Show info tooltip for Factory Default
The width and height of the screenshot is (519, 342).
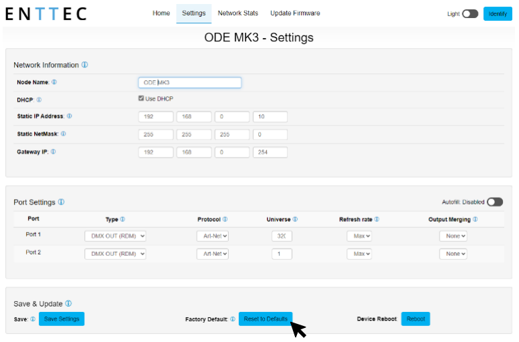(x=233, y=319)
